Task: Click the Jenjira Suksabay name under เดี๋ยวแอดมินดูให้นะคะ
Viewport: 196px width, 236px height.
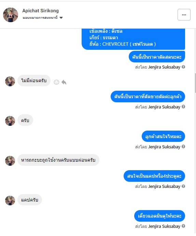Action: (x=164, y=226)
